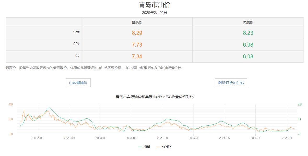The height and width of the screenshot is (156, 308).
Task: Select the 92# discount price 6.98
Action: (248, 45)
